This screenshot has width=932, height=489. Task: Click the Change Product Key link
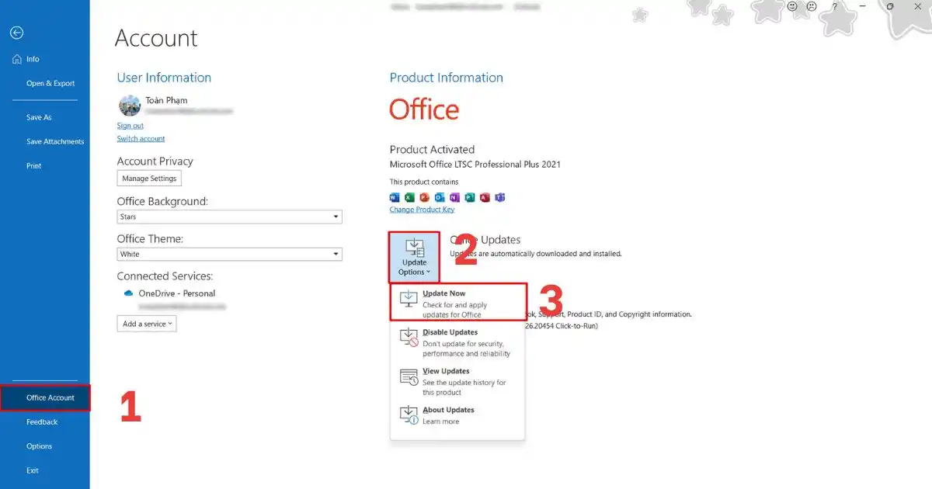pyautogui.click(x=423, y=210)
